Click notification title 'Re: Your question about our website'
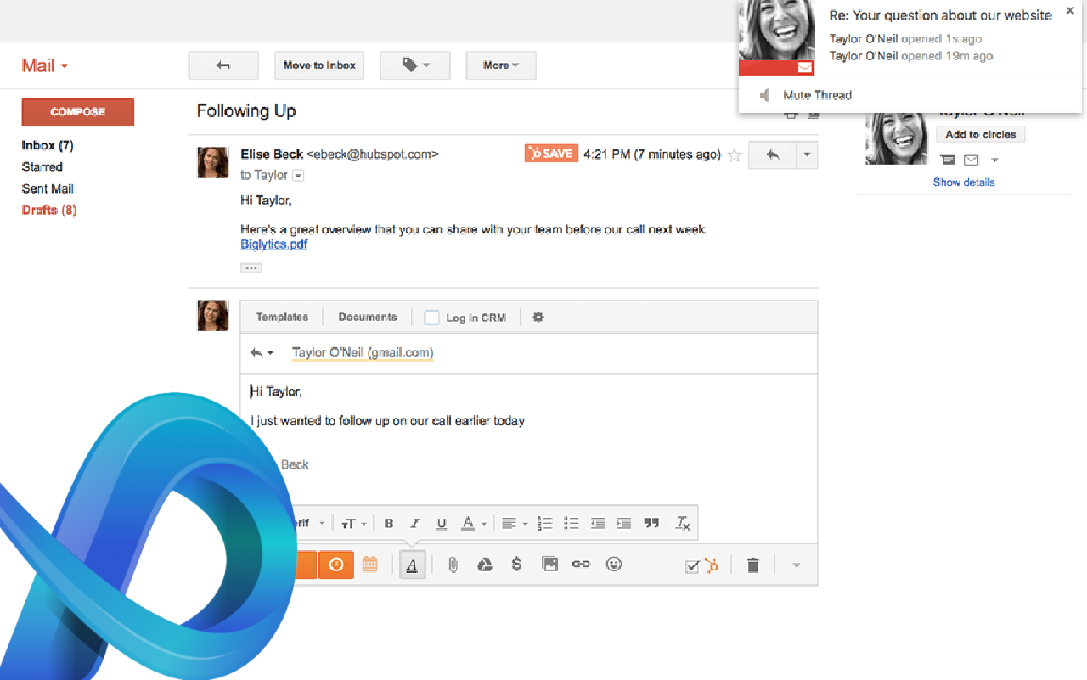The height and width of the screenshot is (680, 1087). [941, 15]
